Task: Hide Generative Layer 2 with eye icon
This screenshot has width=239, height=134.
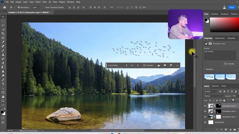Action: pyautogui.click(x=205, y=111)
